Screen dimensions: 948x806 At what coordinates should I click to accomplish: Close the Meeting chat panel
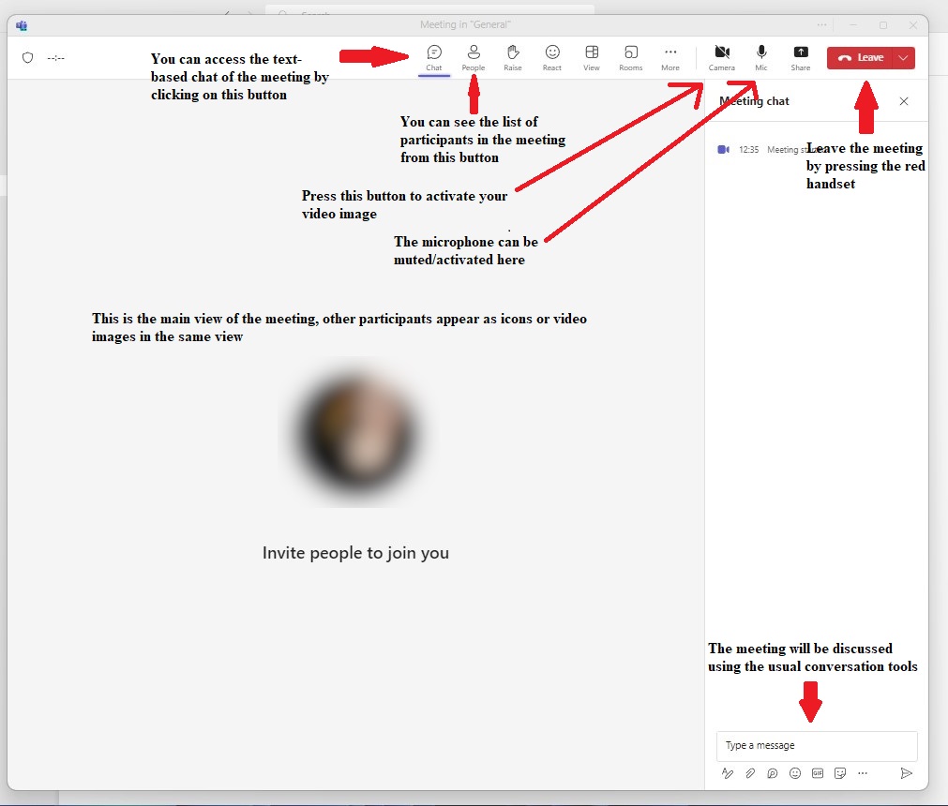[x=904, y=101]
